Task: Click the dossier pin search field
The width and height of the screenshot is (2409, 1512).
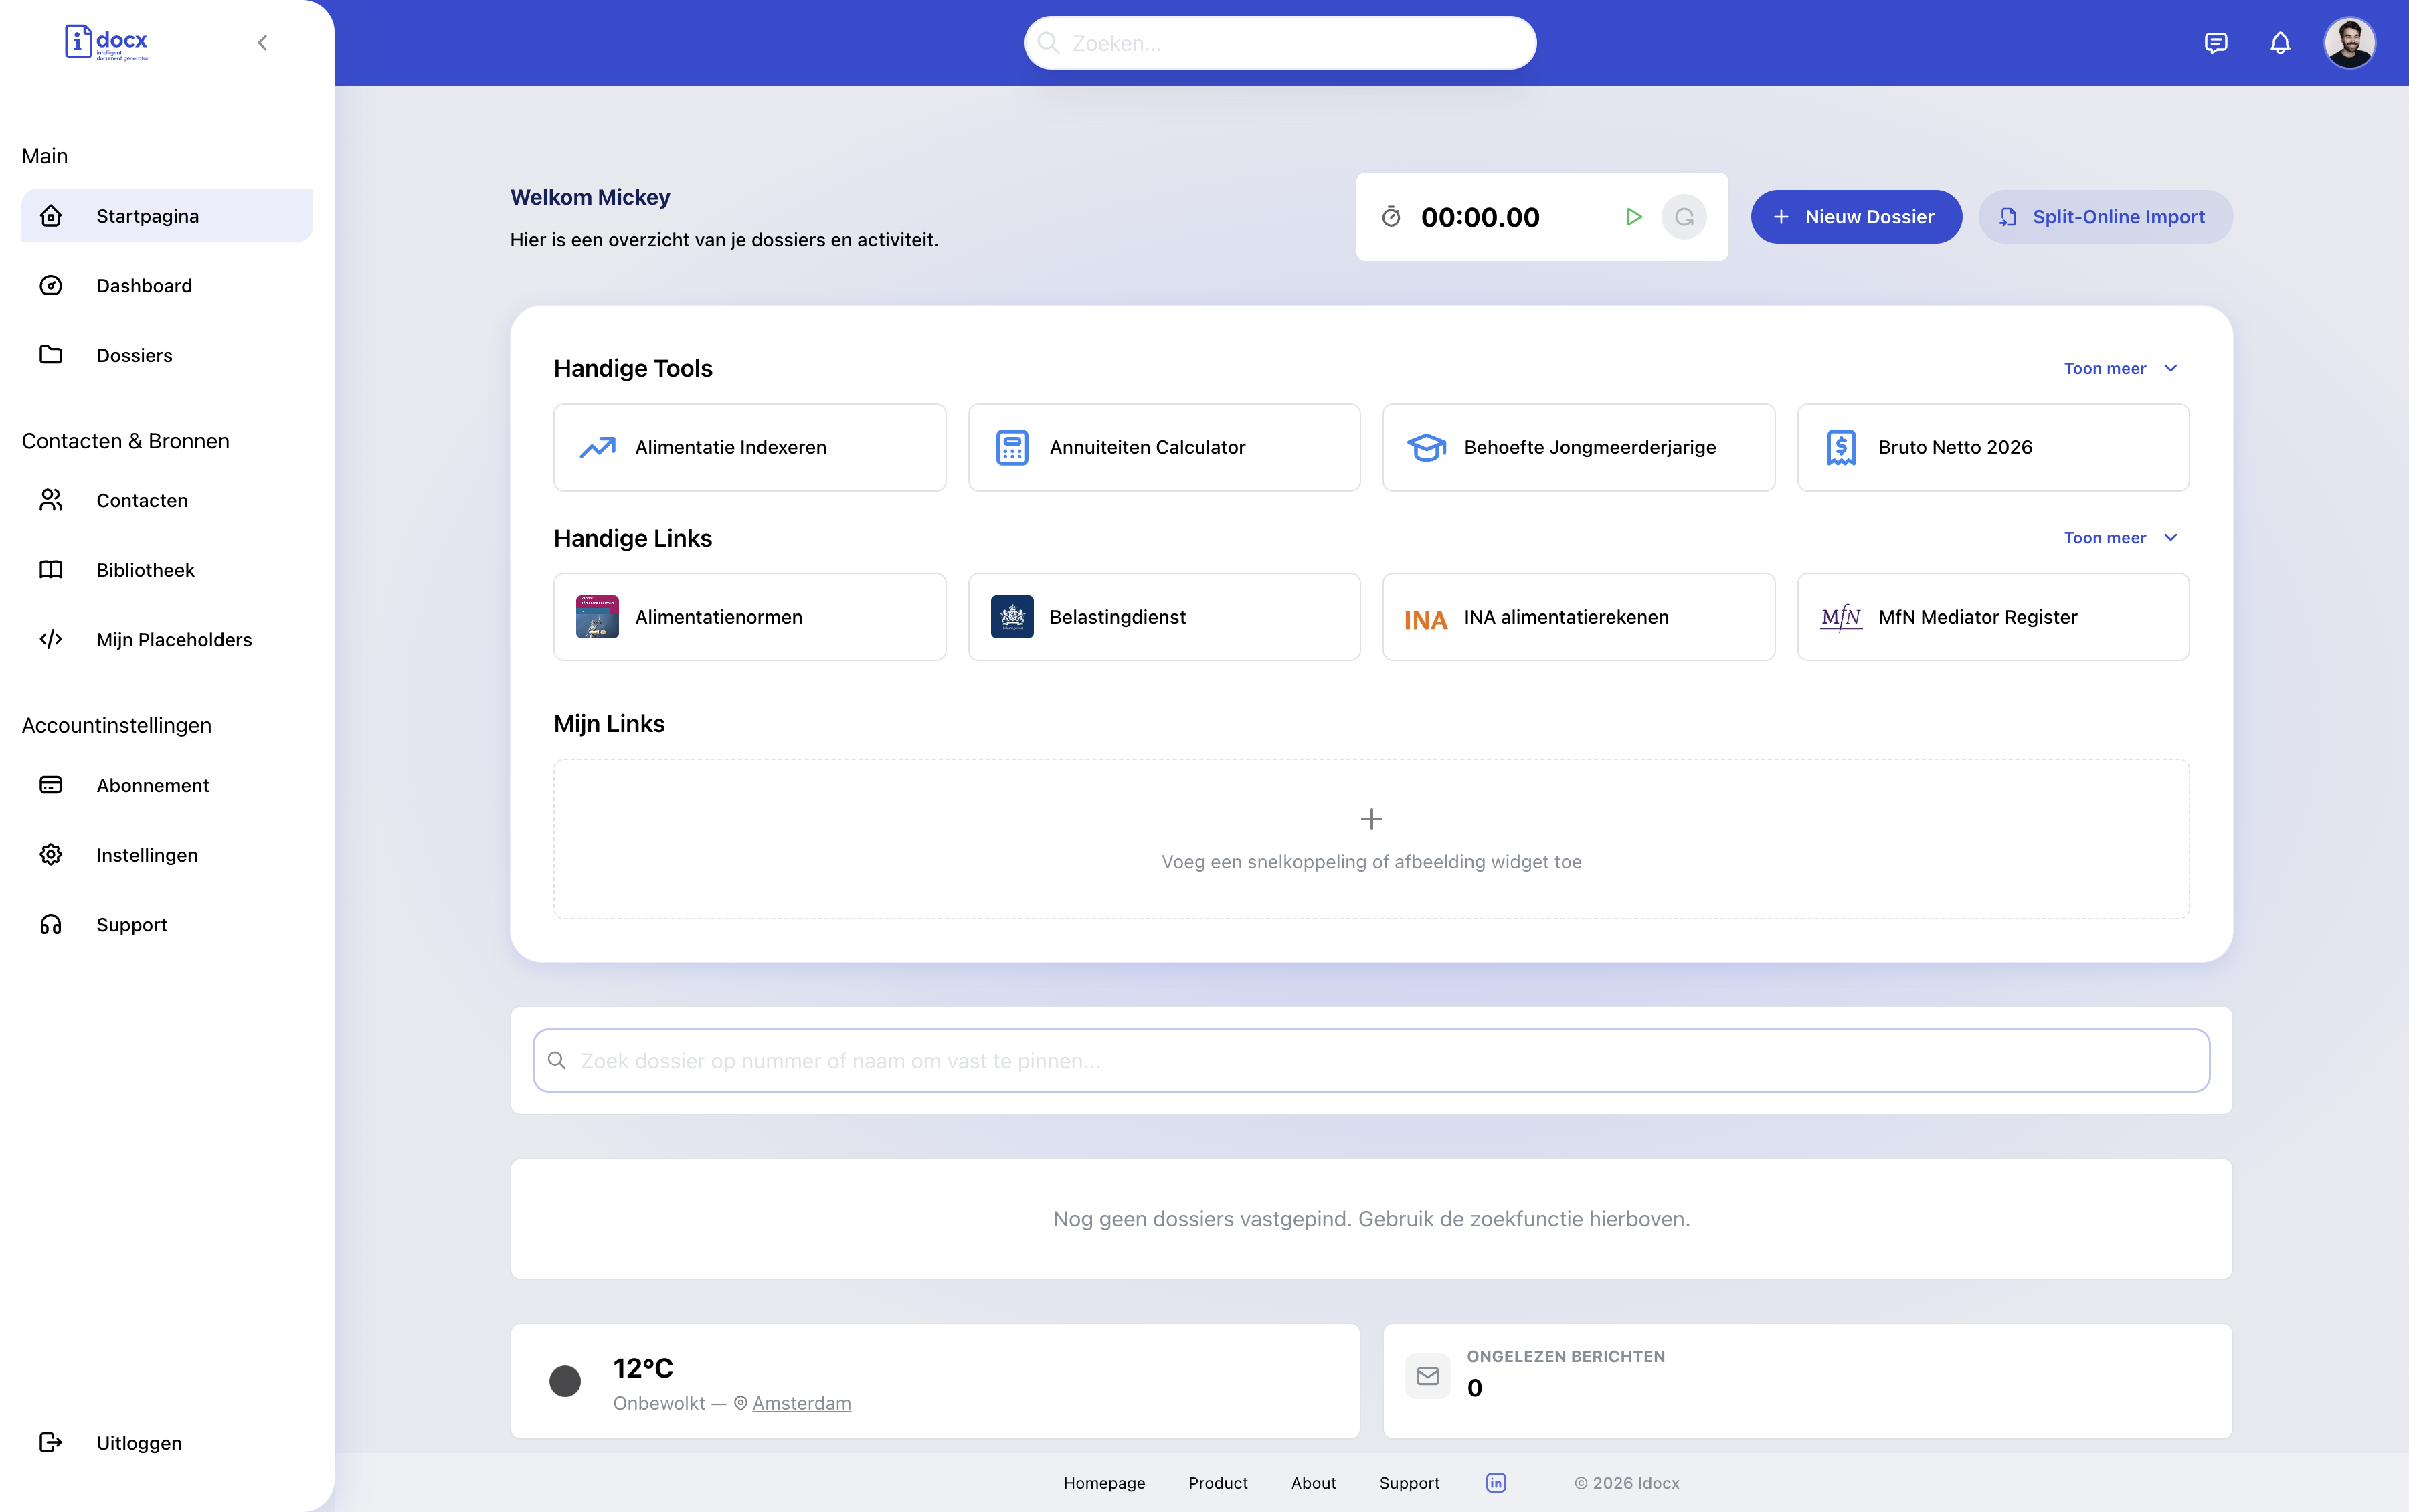Action: click(1370, 1060)
